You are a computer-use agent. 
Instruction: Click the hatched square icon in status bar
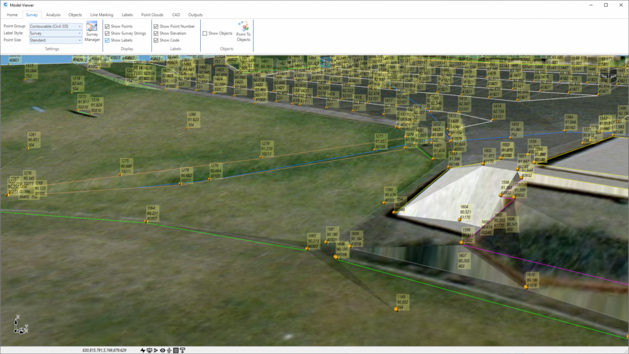click(x=176, y=350)
